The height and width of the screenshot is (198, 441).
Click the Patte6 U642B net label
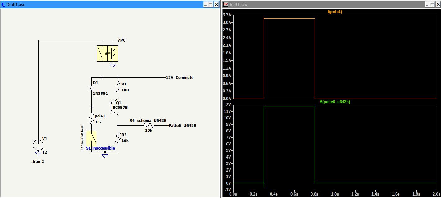coord(183,126)
